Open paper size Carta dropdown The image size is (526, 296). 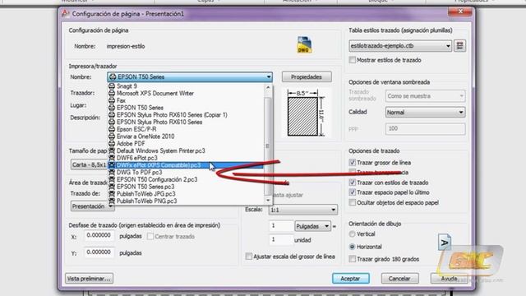click(x=89, y=164)
